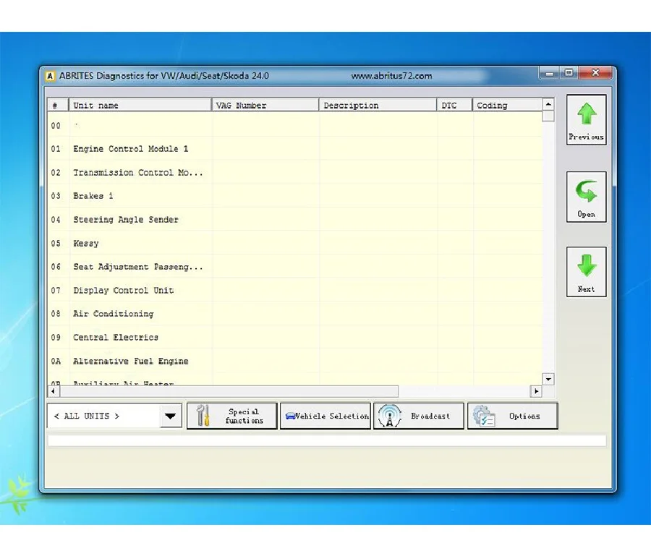Minimize the ABRITES Diagnostics window
This screenshot has height=556, width=651.
click(x=549, y=74)
